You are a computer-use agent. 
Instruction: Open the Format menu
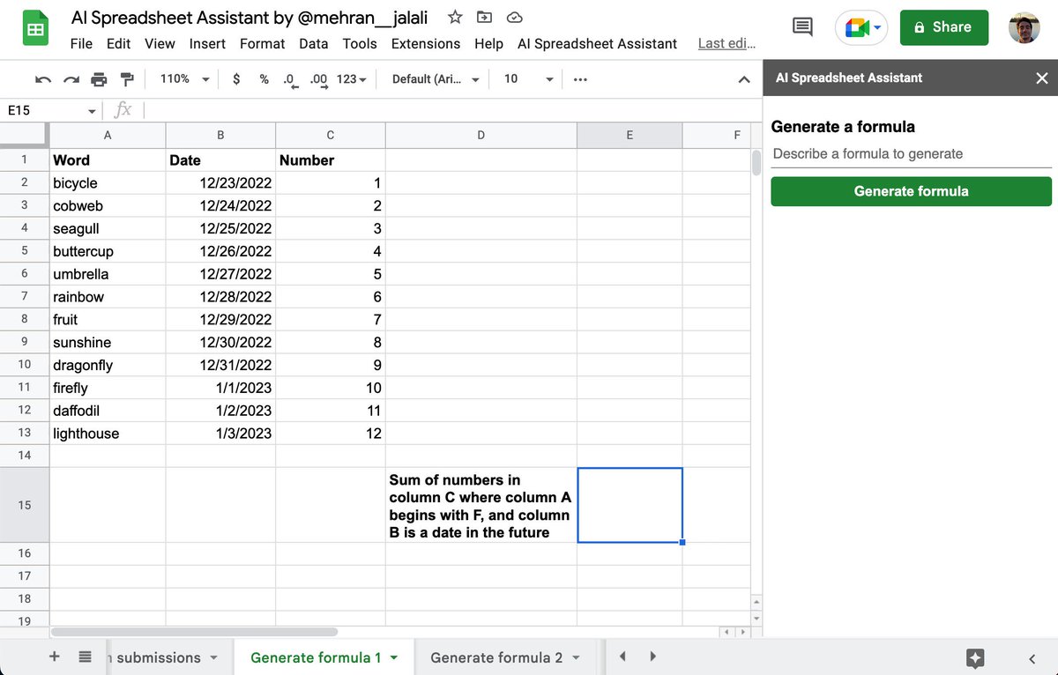click(x=263, y=43)
